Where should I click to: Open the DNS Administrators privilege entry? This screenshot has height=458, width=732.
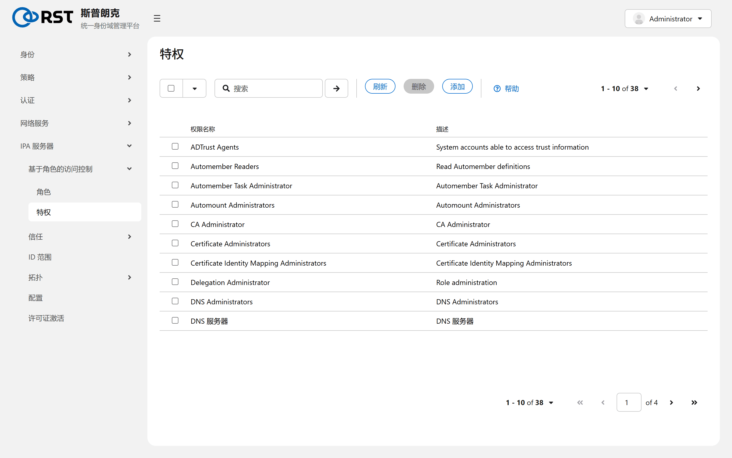(221, 302)
